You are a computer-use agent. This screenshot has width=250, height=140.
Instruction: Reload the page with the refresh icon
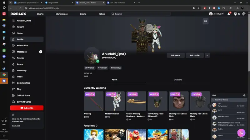pyautogui.click(x=20, y=8)
